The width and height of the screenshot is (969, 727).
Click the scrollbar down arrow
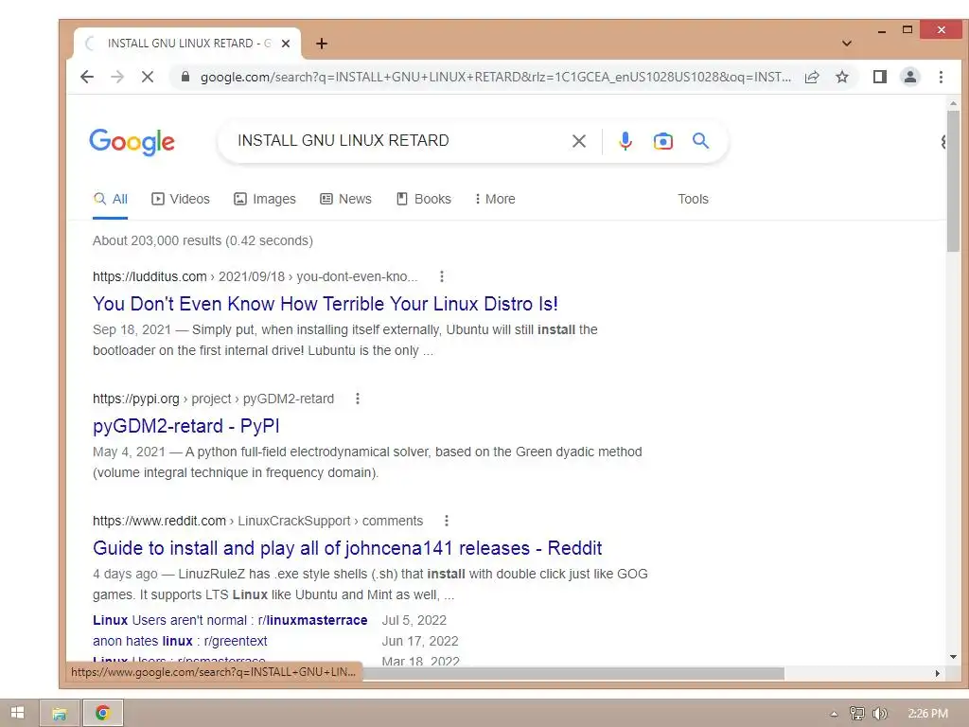[x=953, y=657]
